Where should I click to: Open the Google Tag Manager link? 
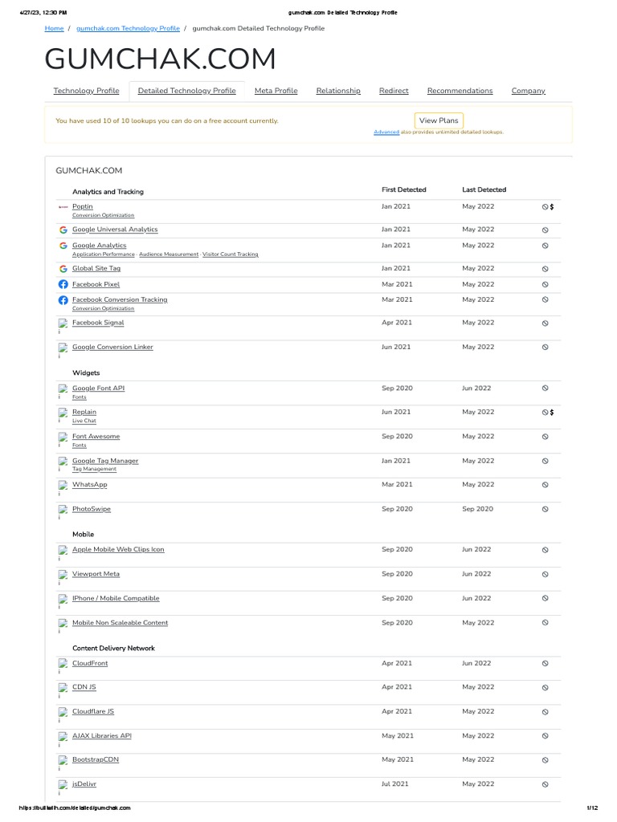(x=105, y=461)
